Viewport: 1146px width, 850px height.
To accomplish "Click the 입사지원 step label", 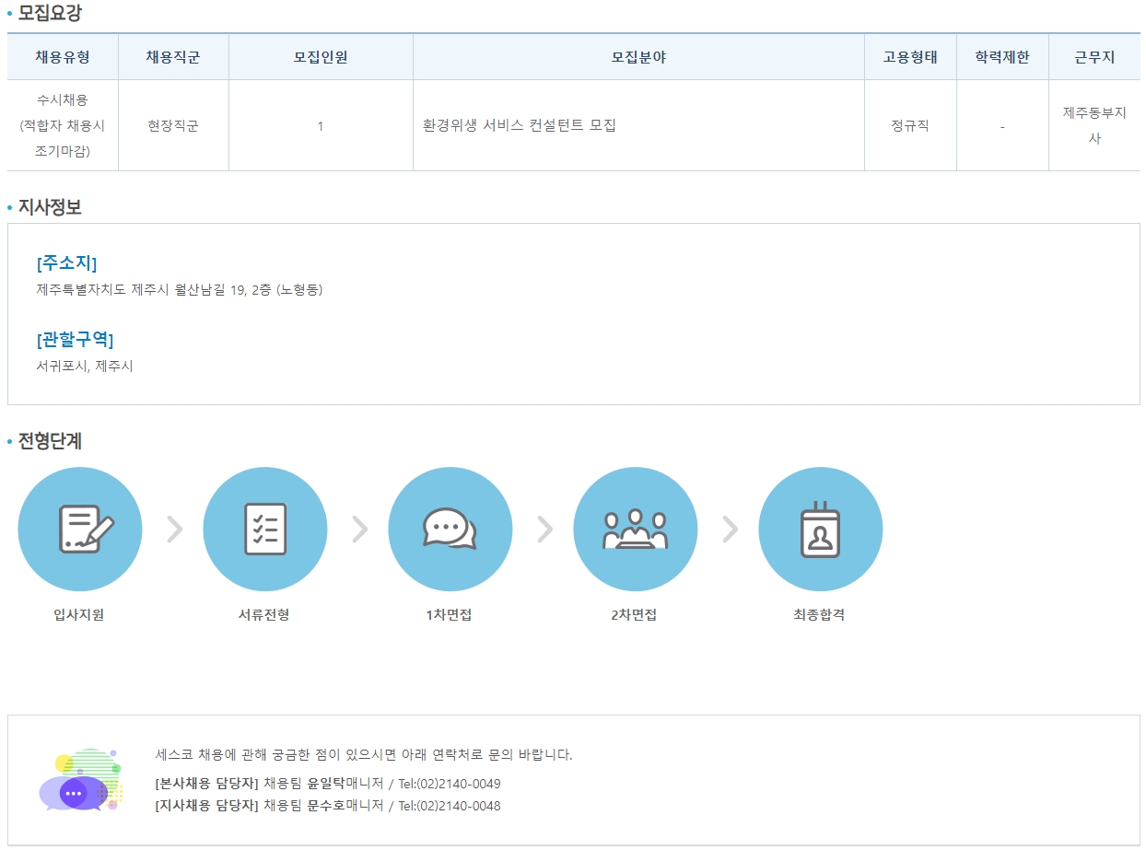I will [79, 615].
